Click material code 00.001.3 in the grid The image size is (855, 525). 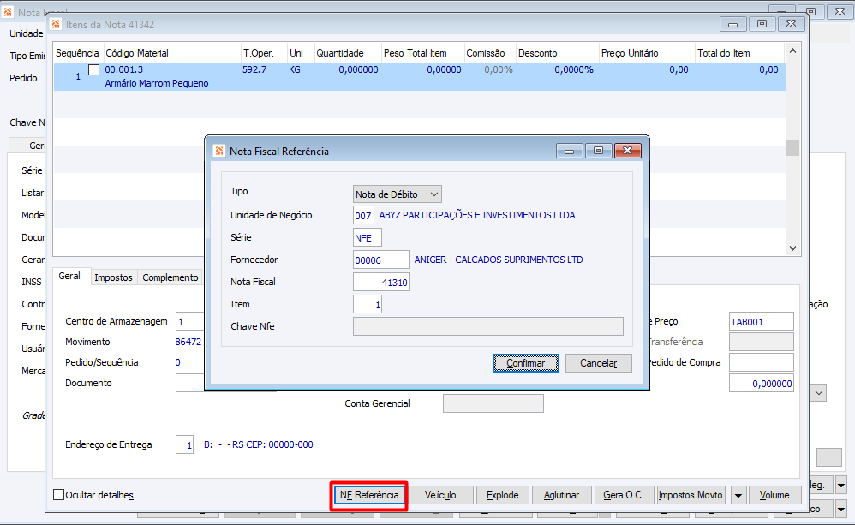(123, 69)
